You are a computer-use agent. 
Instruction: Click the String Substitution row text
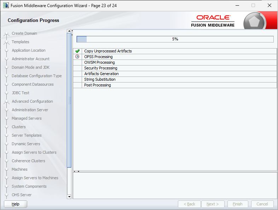(100, 80)
